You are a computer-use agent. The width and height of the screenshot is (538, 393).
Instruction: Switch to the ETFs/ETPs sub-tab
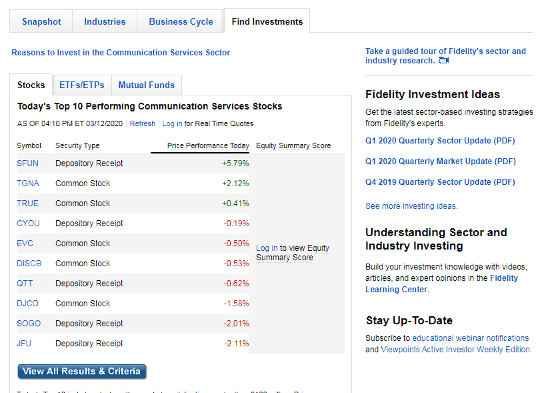(x=81, y=85)
